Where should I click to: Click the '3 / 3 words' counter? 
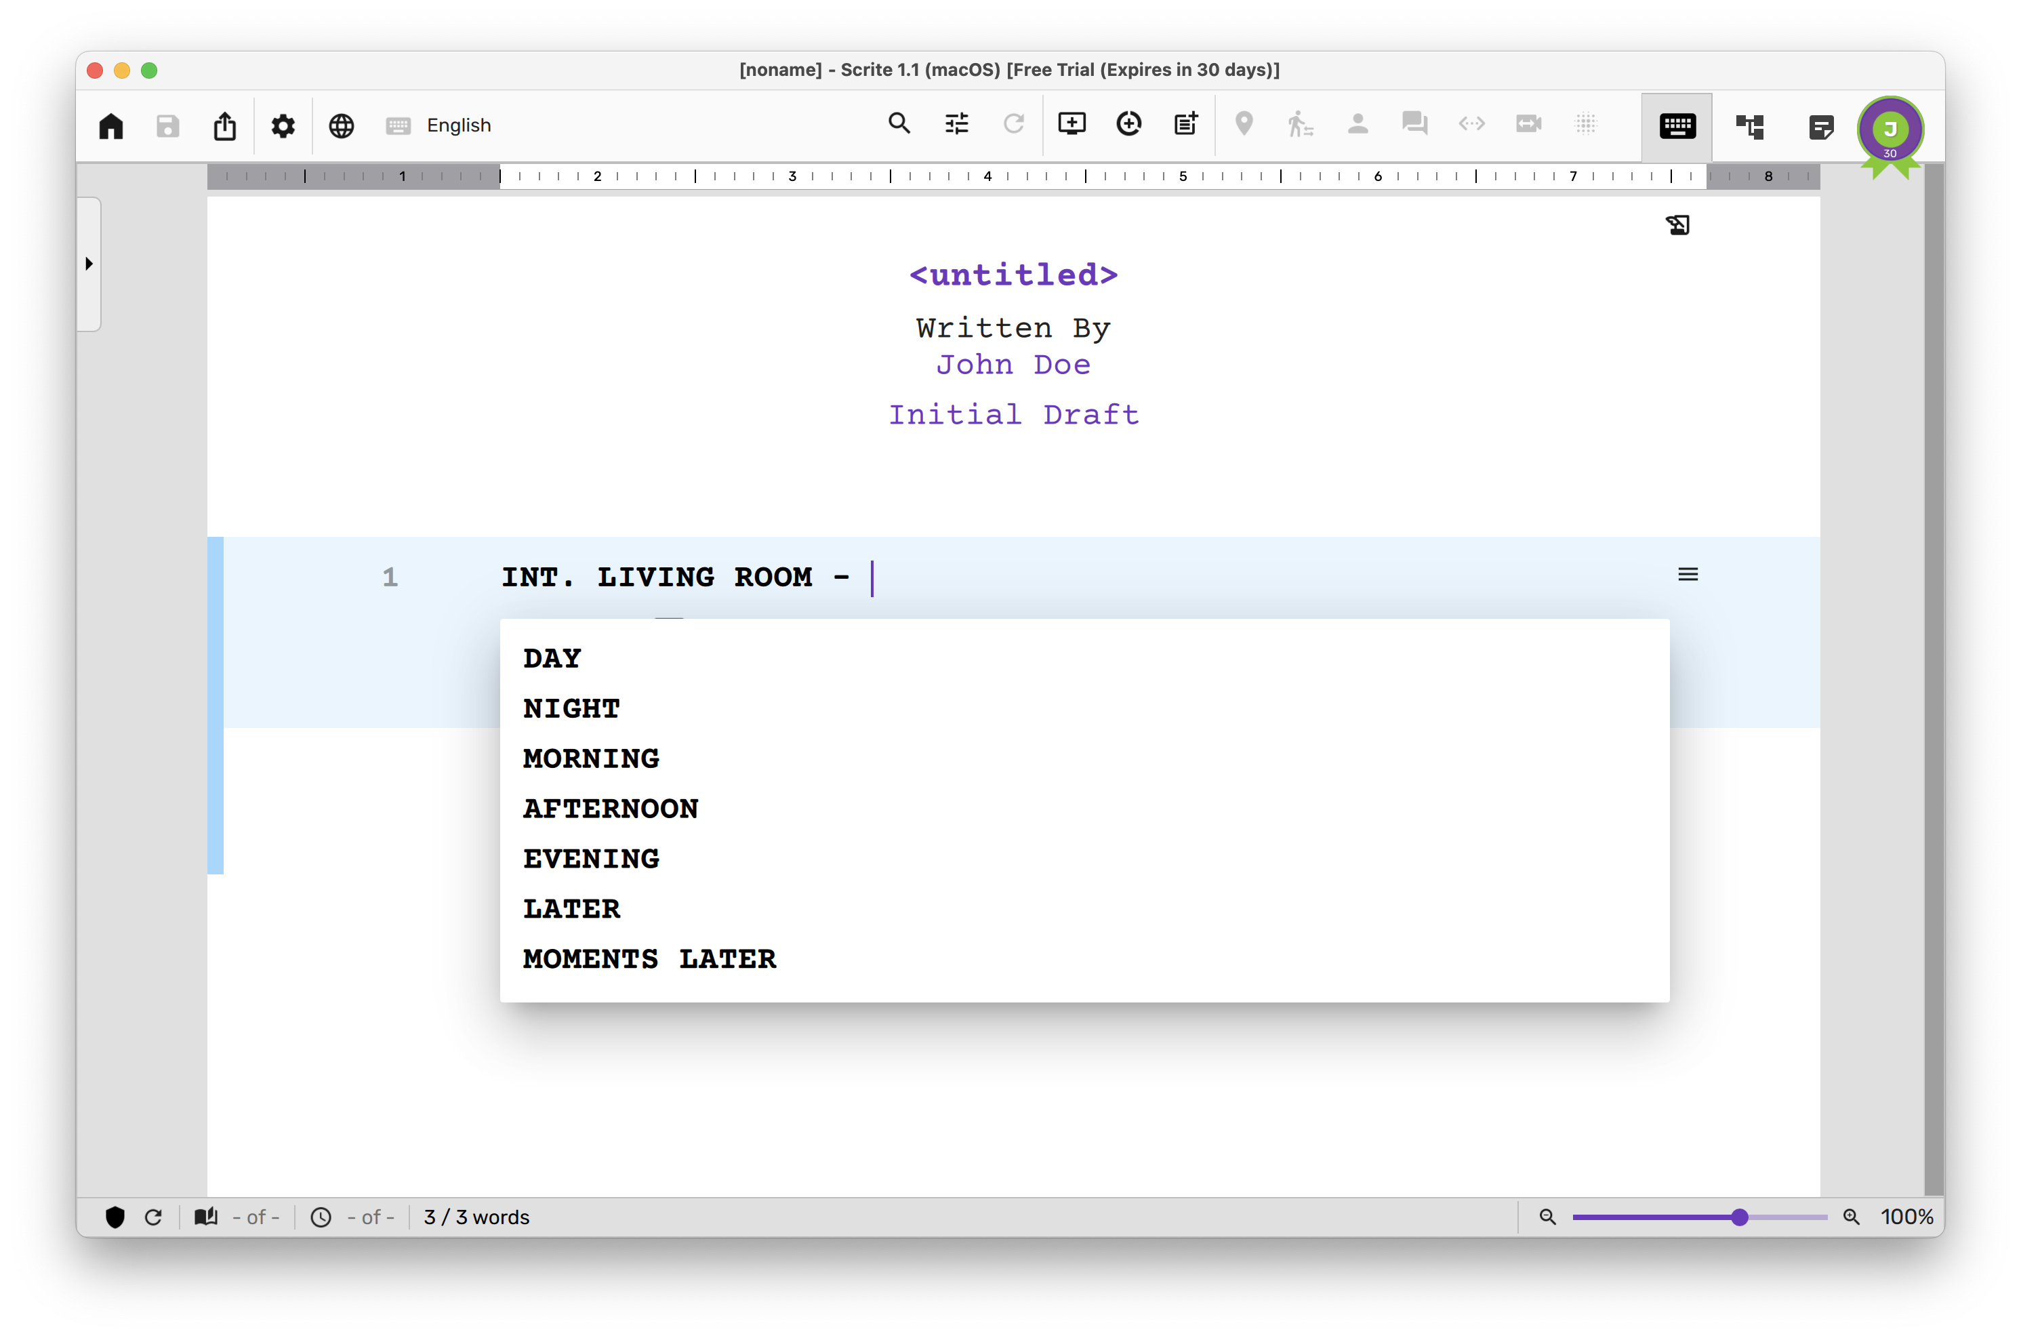[x=476, y=1217]
